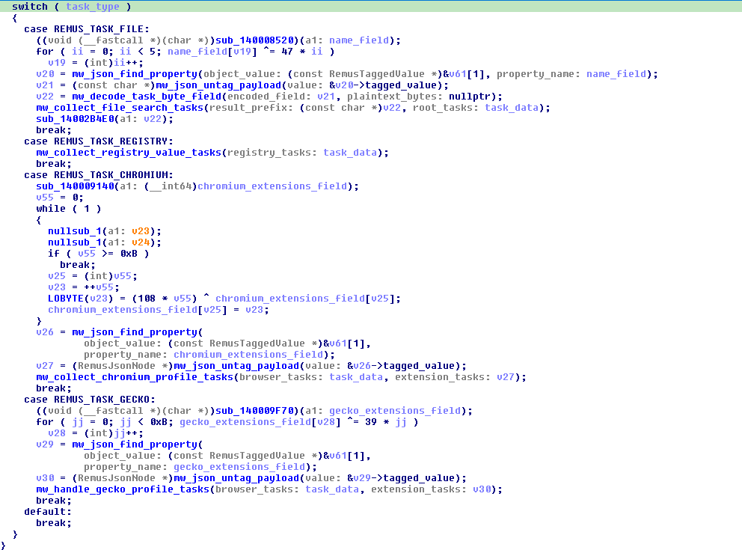Open the mw_collect_file_search_tasks function
The height and width of the screenshot is (550, 742).
coord(120,108)
